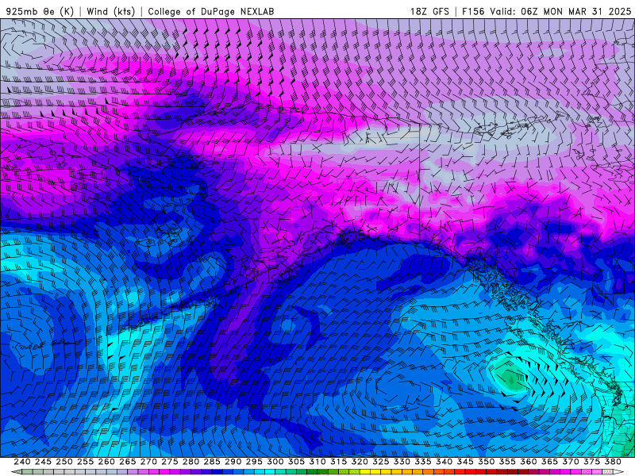Viewport: 635px width, 476px height.
Task: Click the 340 legend value
Action: (444, 462)
